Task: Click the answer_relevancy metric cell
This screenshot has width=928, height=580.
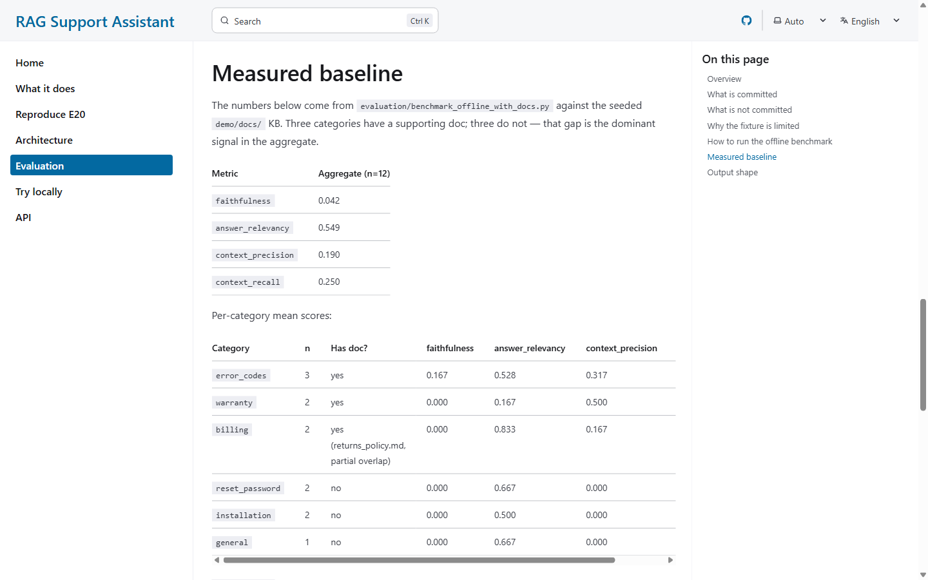Action: click(252, 228)
